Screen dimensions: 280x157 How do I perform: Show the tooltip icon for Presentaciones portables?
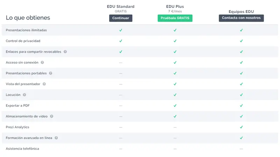[50, 73]
